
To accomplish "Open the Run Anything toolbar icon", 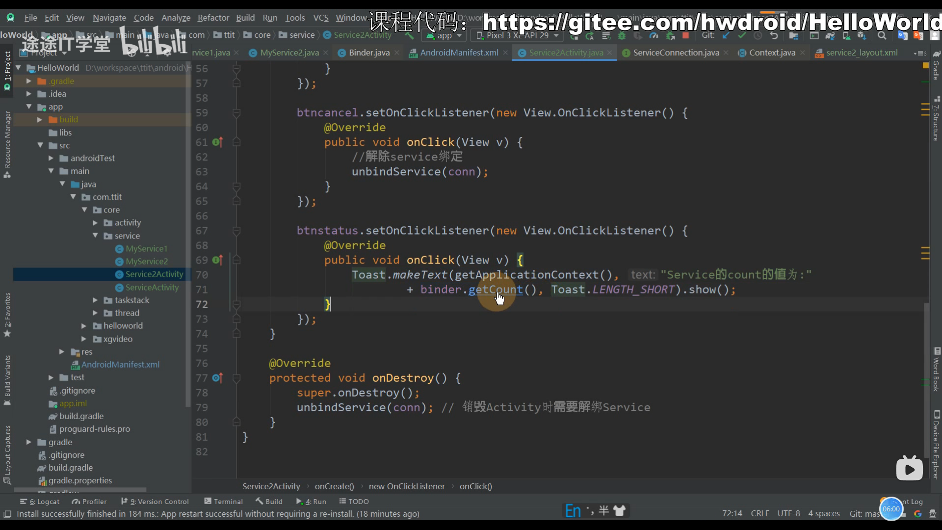I will 814,36.
